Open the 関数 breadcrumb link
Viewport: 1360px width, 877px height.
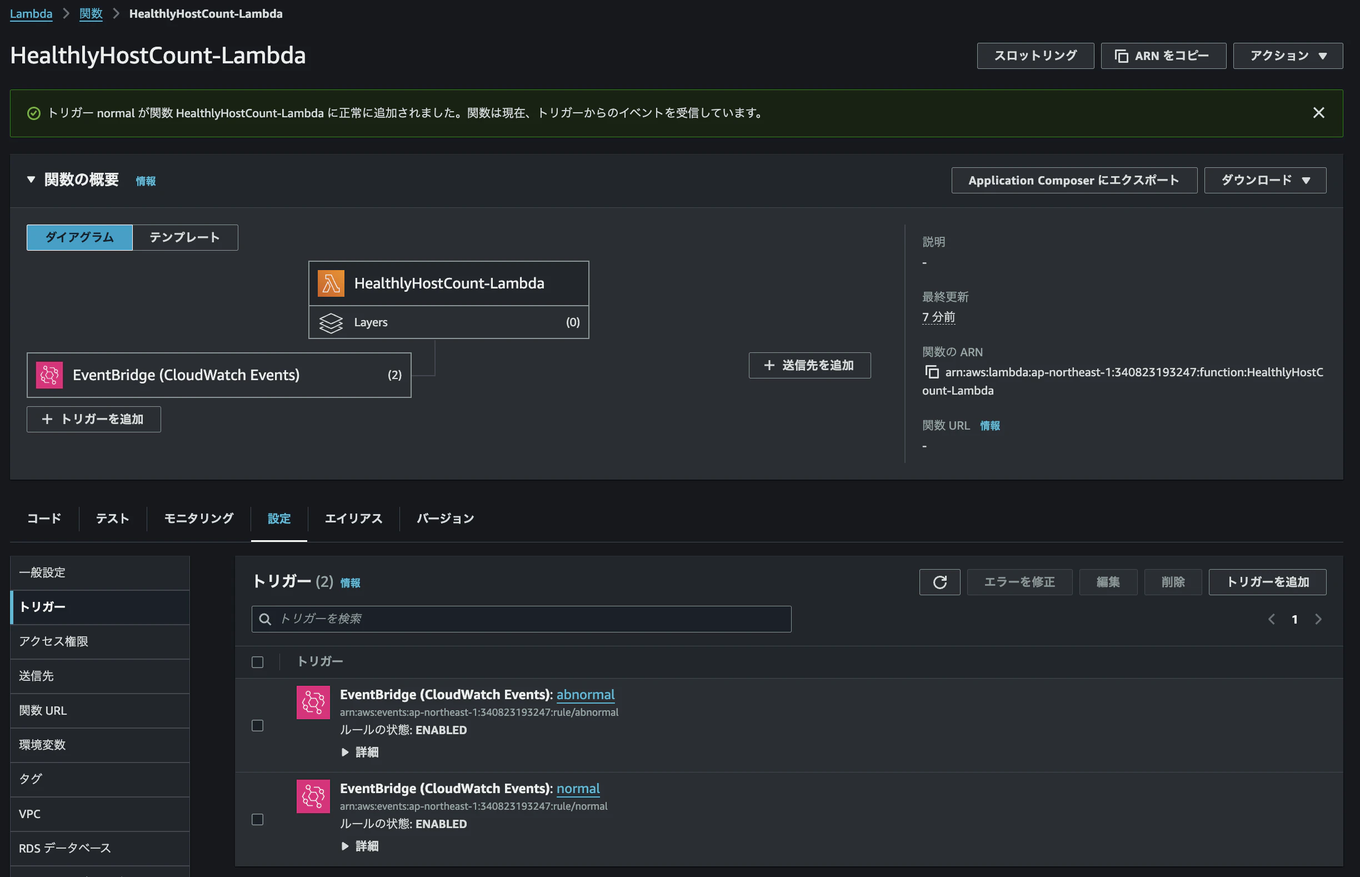[x=91, y=14]
